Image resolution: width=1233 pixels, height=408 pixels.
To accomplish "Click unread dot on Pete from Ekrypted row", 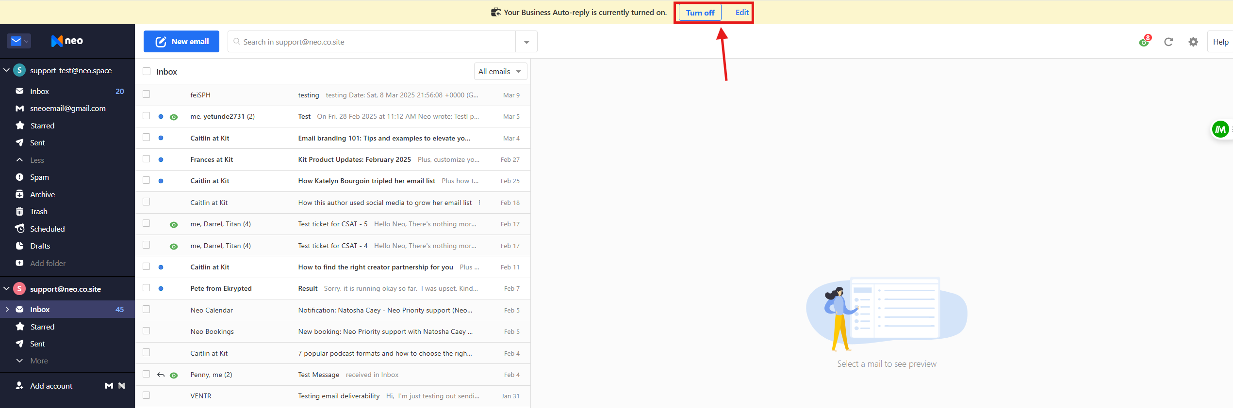I will pos(161,288).
